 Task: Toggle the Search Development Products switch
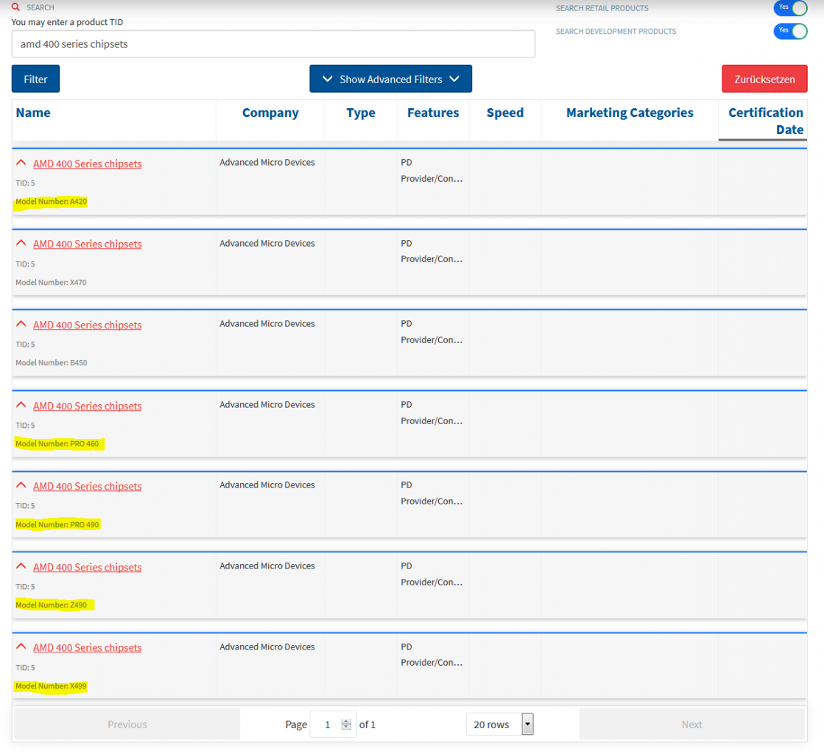coord(790,31)
